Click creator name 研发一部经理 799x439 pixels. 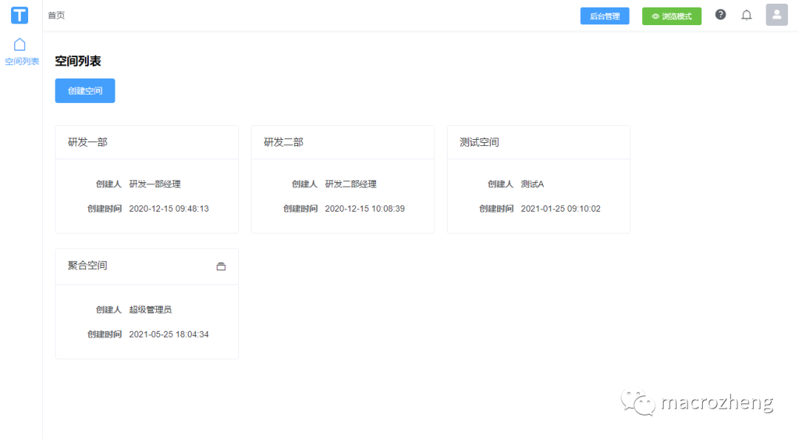(155, 184)
